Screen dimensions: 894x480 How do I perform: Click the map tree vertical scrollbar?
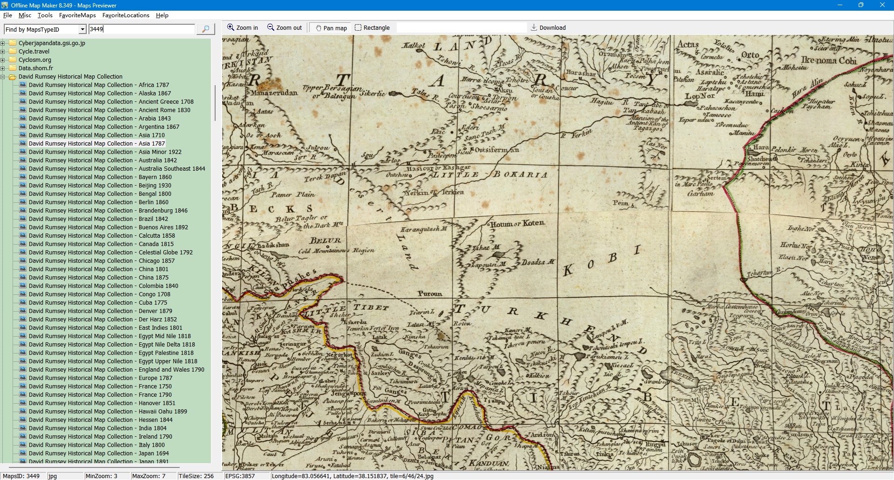pyautogui.click(x=215, y=103)
